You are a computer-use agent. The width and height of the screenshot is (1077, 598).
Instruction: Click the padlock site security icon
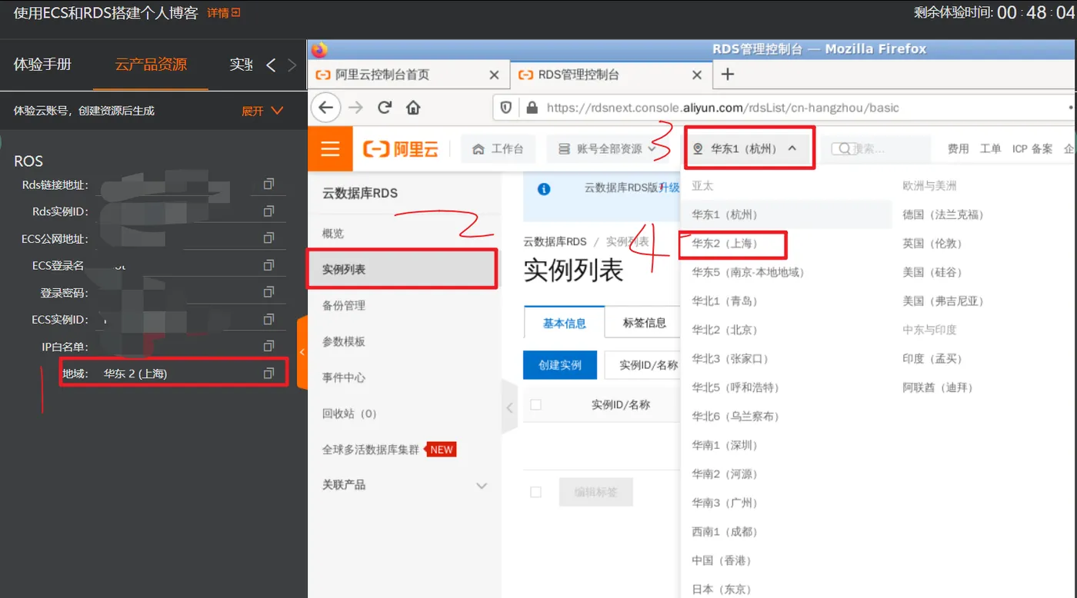(532, 108)
